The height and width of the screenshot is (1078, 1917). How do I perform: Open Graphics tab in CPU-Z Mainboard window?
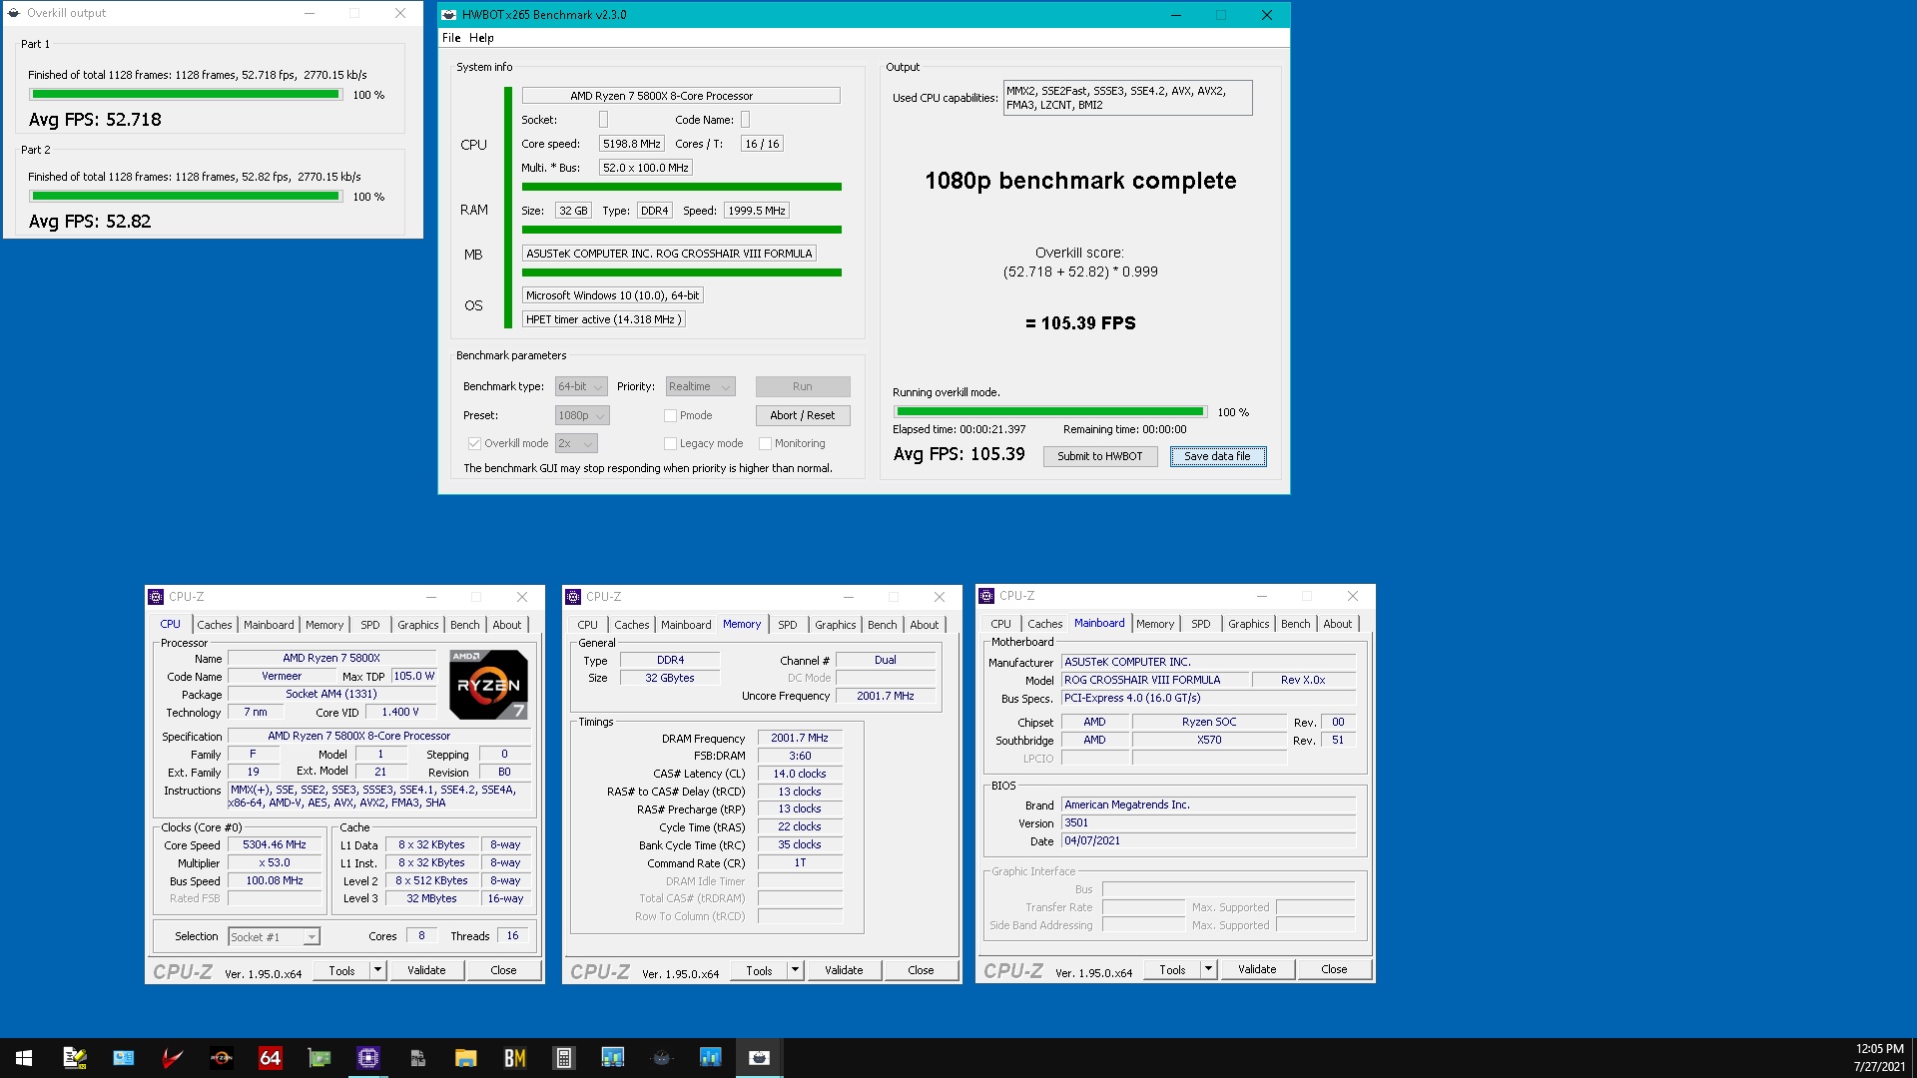tap(1249, 624)
